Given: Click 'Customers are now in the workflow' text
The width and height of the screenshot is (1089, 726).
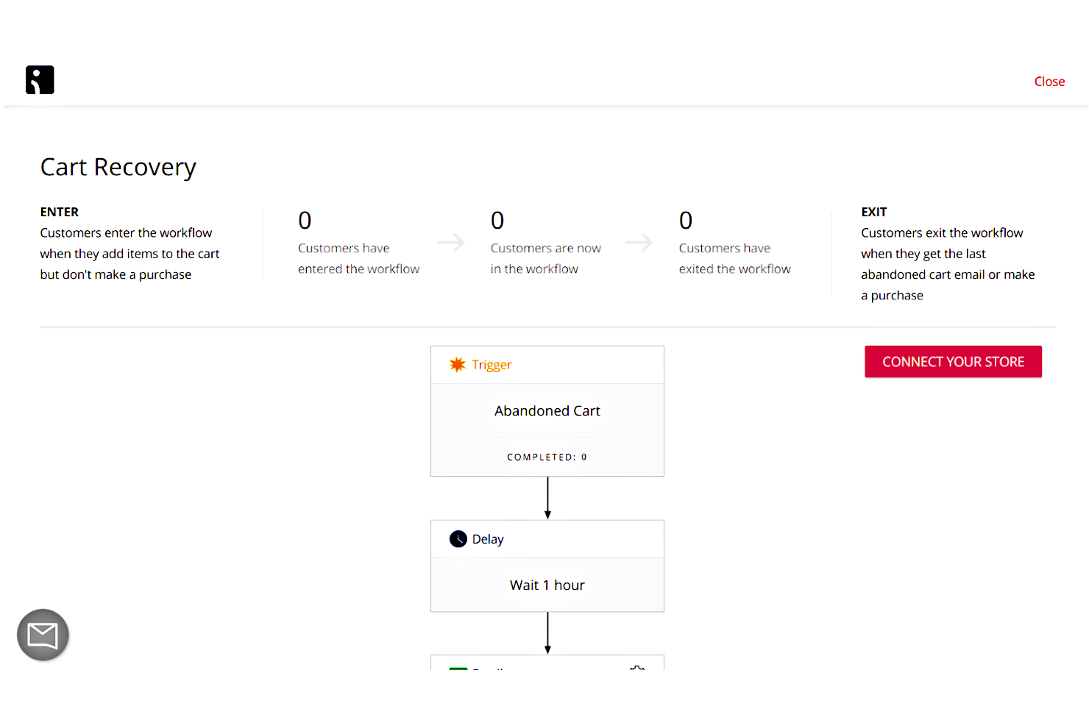Looking at the screenshot, I should [x=546, y=259].
